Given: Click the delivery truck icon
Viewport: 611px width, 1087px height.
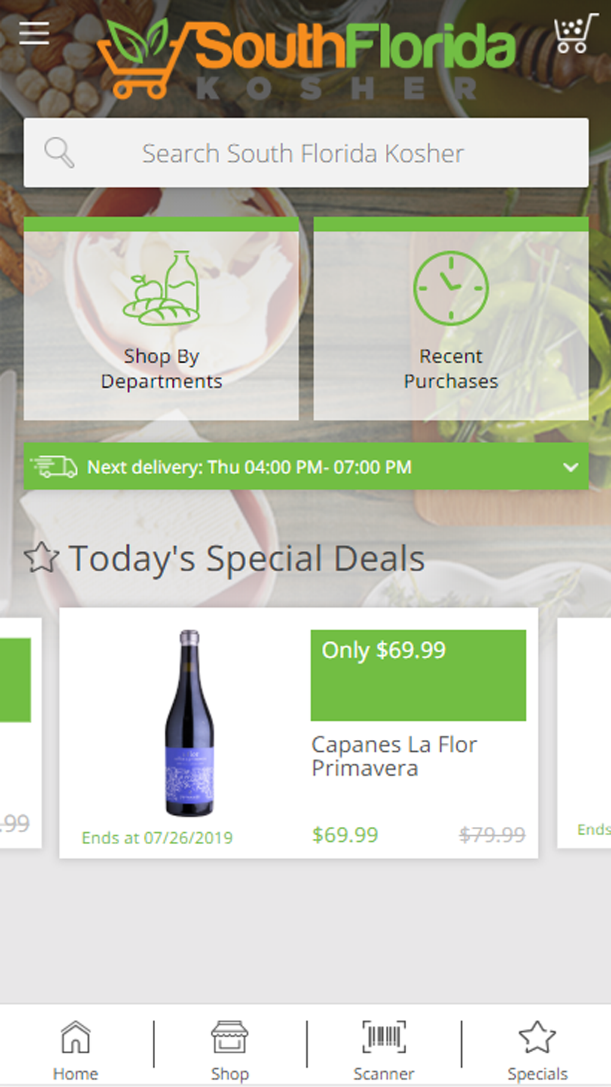Looking at the screenshot, I should (x=54, y=466).
